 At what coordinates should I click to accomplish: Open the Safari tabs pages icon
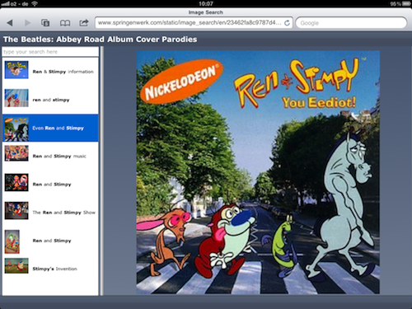(x=45, y=23)
